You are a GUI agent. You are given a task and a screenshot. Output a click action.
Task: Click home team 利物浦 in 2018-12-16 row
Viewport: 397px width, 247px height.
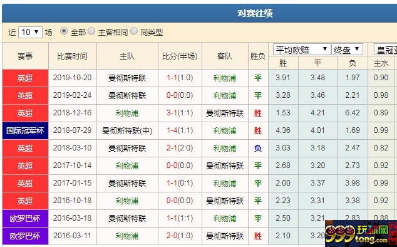point(127,113)
